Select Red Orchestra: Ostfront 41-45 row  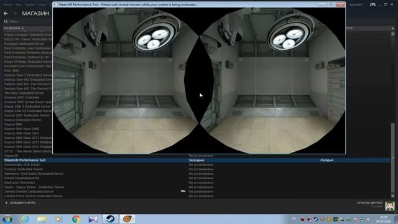coord(26,57)
